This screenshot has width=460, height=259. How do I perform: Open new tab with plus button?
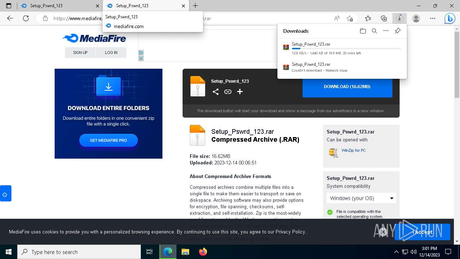pos(195,6)
